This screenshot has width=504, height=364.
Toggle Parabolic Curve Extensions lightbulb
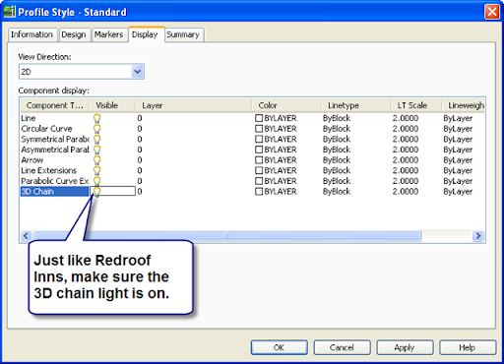coord(96,181)
